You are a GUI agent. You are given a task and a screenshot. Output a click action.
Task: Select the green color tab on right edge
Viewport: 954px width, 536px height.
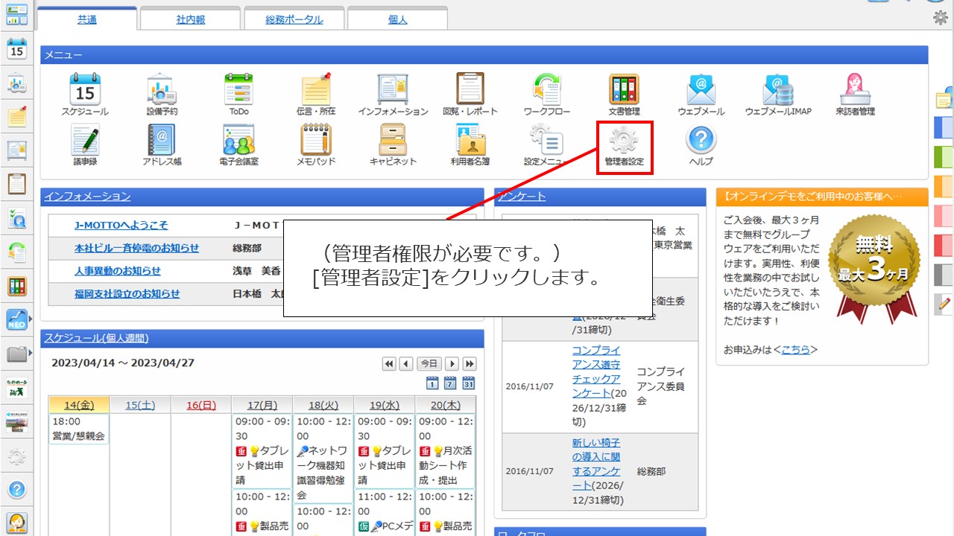(x=944, y=157)
